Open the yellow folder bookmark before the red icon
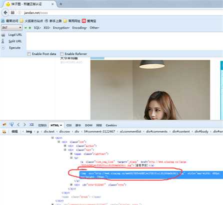 point(65,21)
